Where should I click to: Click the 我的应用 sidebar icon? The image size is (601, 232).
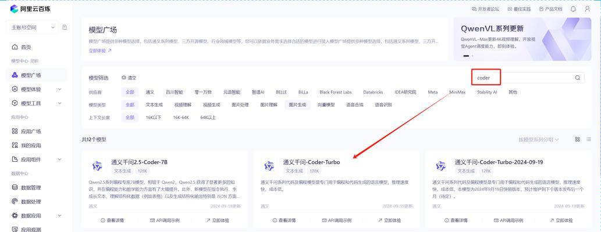point(15,145)
